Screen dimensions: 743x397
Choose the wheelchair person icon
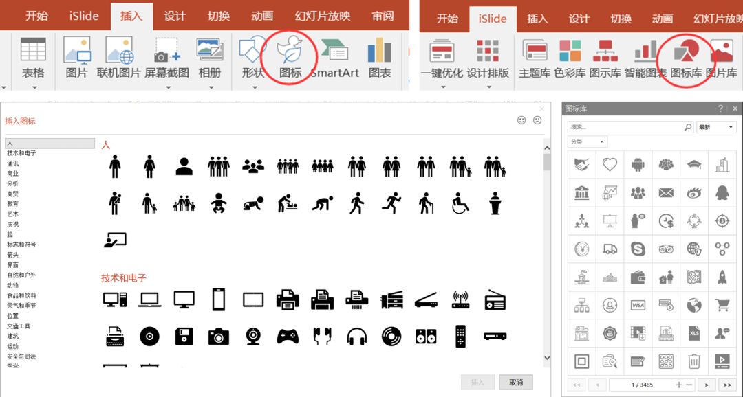pos(460,203)
